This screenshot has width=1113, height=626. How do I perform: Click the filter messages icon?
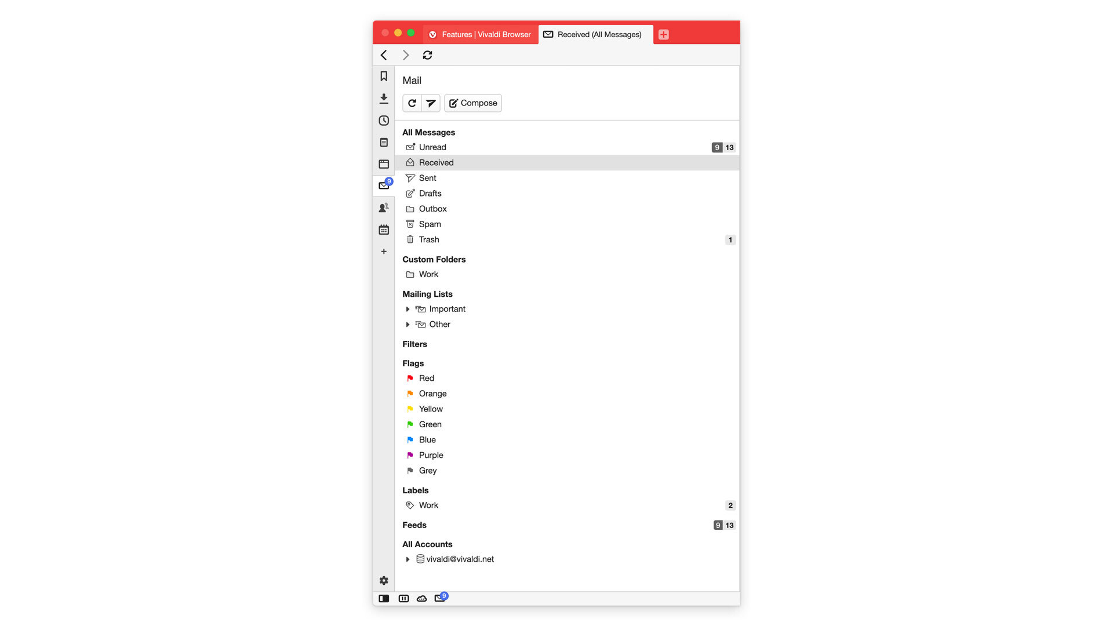(431, 103)
